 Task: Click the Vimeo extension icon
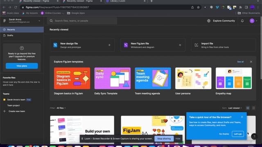[217, 7]
